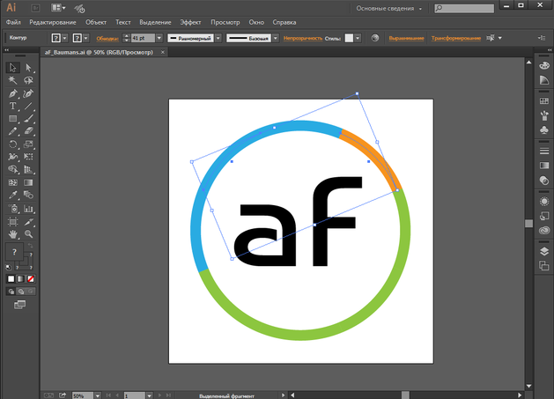Open the Базовый brush definition dropdown

(x=276, y=38)
